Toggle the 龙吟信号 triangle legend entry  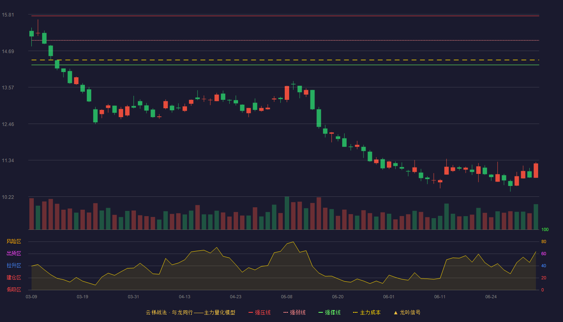tap(407, 312)
